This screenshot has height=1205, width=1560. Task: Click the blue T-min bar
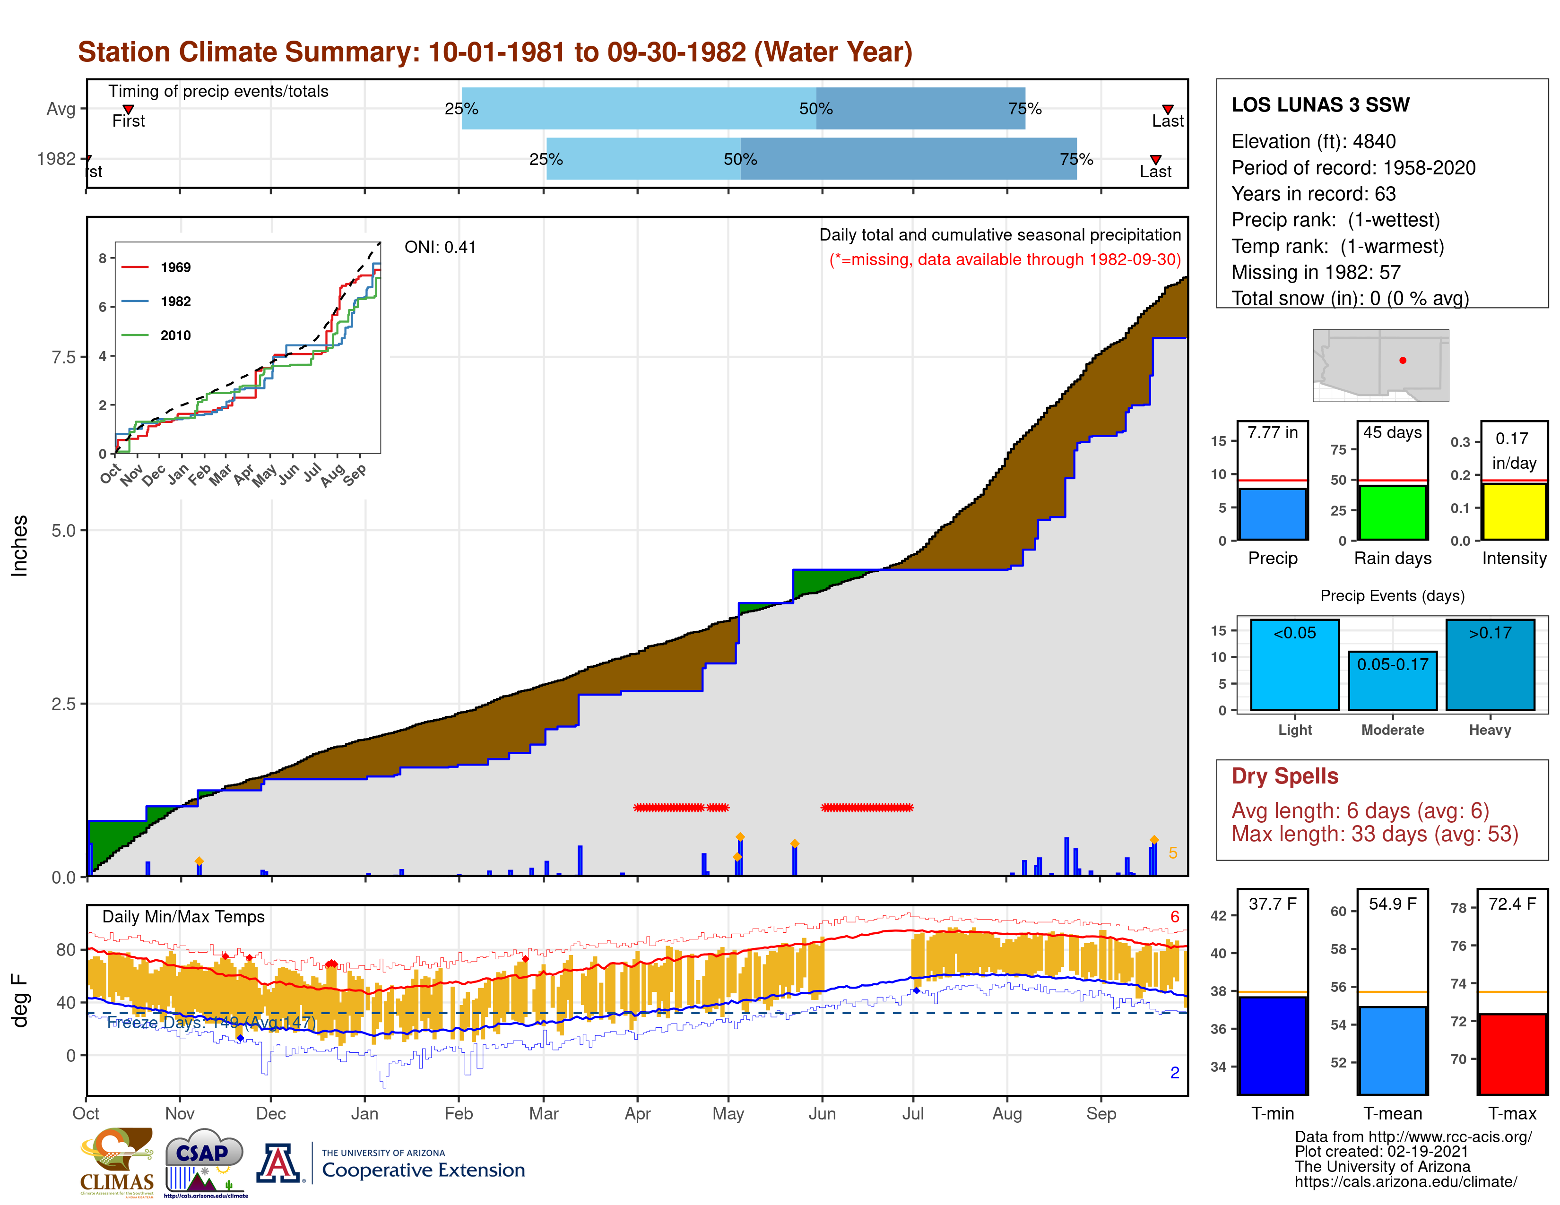click(x=1273, y=1046)
